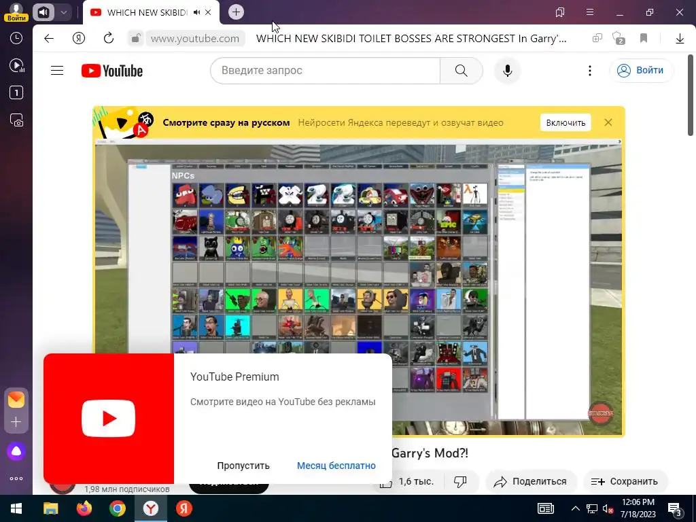The image size is (696, 522).
Task: Click Пропустить in the Premium popup
Action: point(243,466)
